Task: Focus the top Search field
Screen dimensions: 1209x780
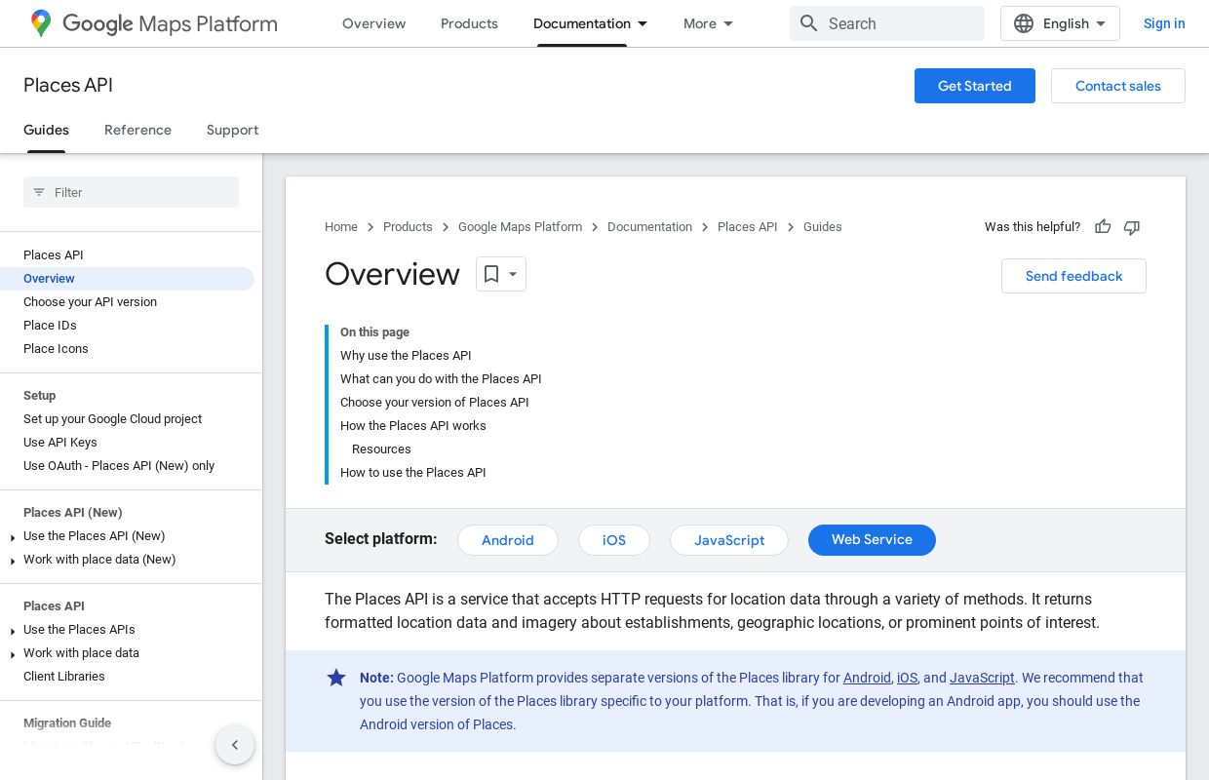Action: coord(887,23)
